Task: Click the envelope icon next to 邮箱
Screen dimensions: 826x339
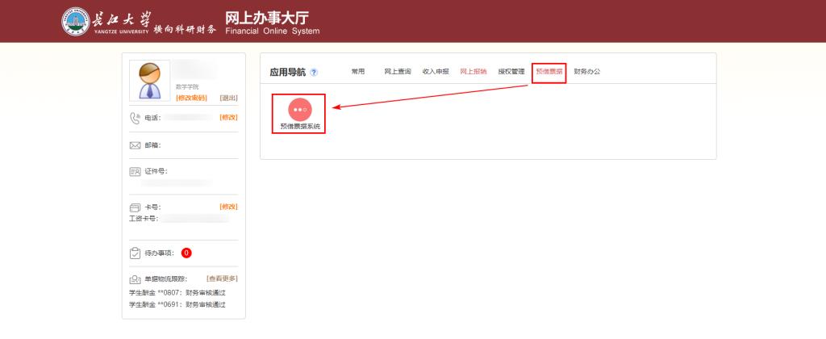Action: pyautogui.click(x=136, y=145)
